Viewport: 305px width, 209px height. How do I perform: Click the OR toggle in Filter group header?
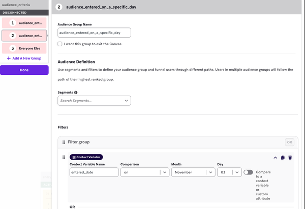(x=289, y=142)
